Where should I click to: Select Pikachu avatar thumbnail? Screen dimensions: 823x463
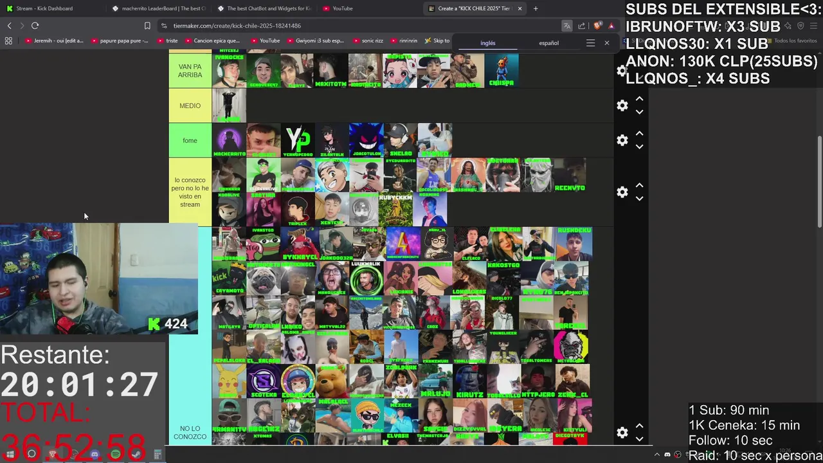229,381
